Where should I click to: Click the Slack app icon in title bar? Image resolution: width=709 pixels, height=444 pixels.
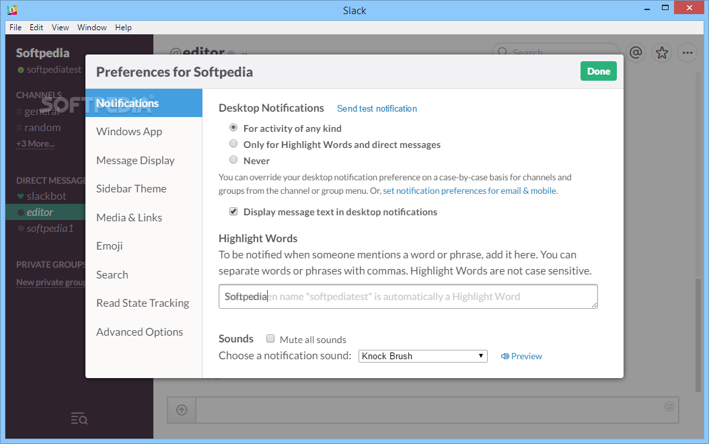(12, 9)
